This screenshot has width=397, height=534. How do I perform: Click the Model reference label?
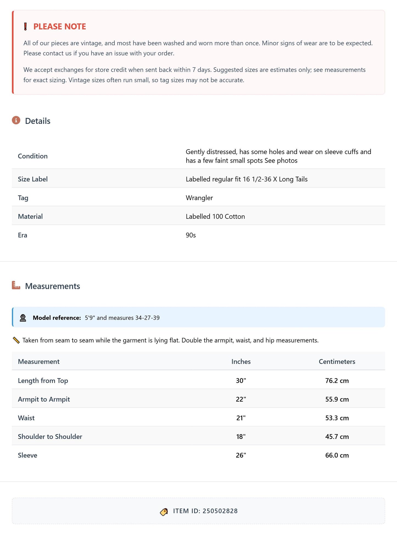pyautogui.click(x=57, y=318)
